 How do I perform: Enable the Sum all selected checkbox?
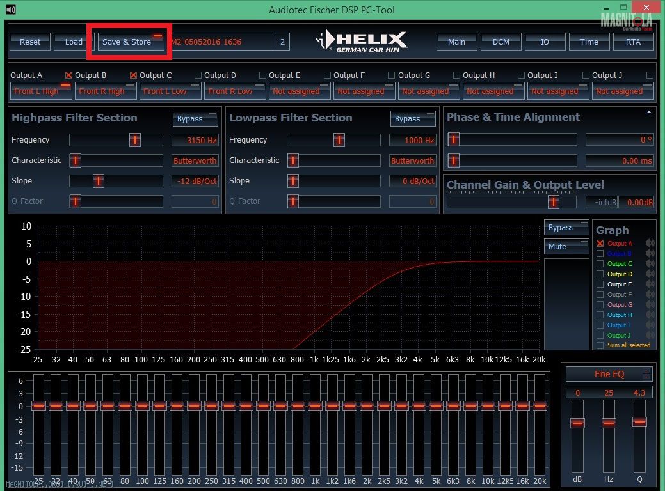click(x=600, y=345)
